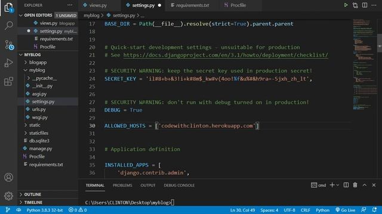The width and height of the screenshot is (382, 214).
Task: Expand the static folder
Action: [x=26, y=125]
